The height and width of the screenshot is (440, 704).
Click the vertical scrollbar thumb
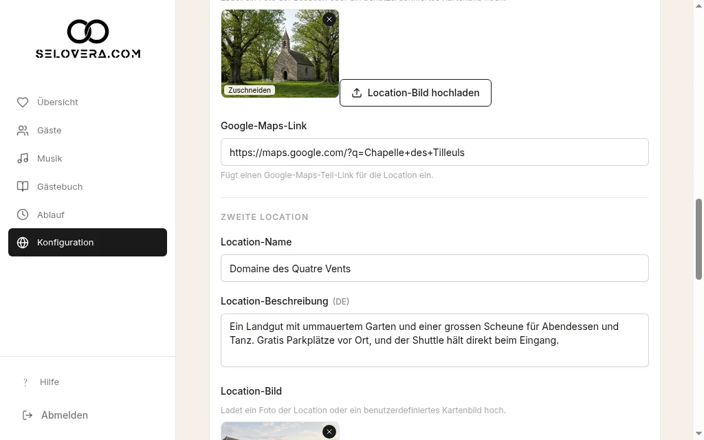(698, 239)
